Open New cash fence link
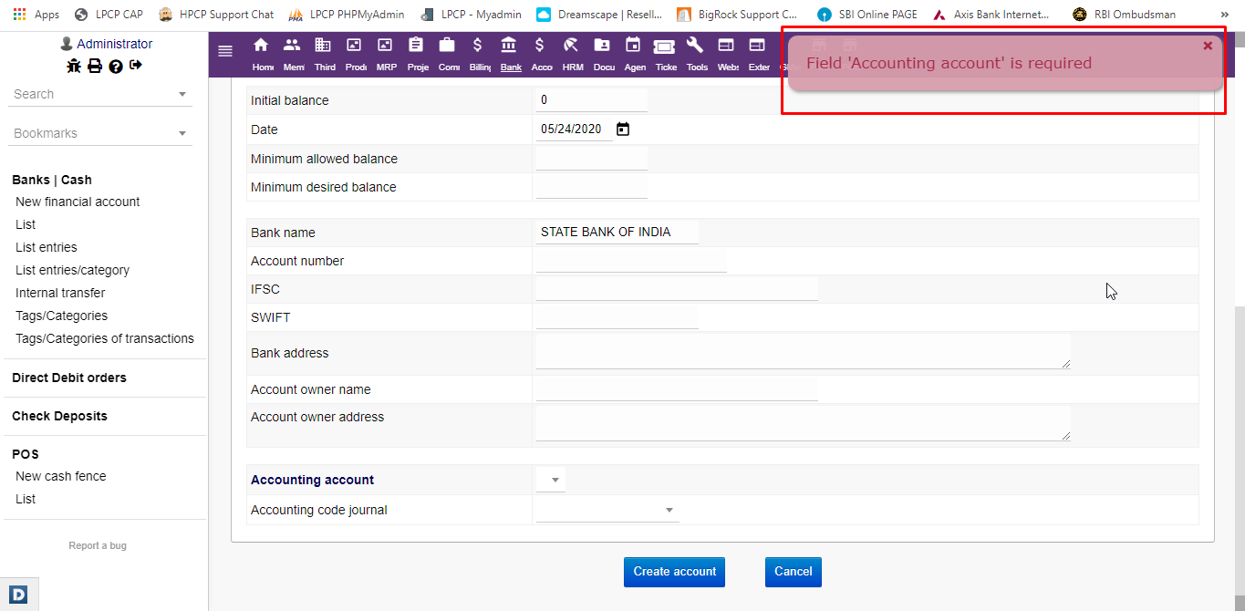This screenshot has height=611, width=1245. click(x=61, y=476)
